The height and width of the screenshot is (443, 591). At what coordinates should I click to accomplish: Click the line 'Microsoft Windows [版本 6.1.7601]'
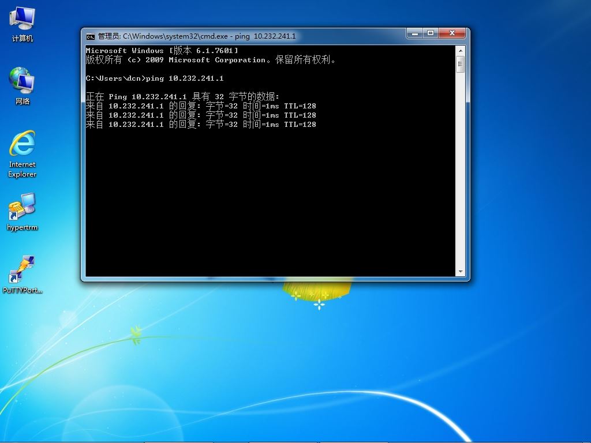pos(162,51)
